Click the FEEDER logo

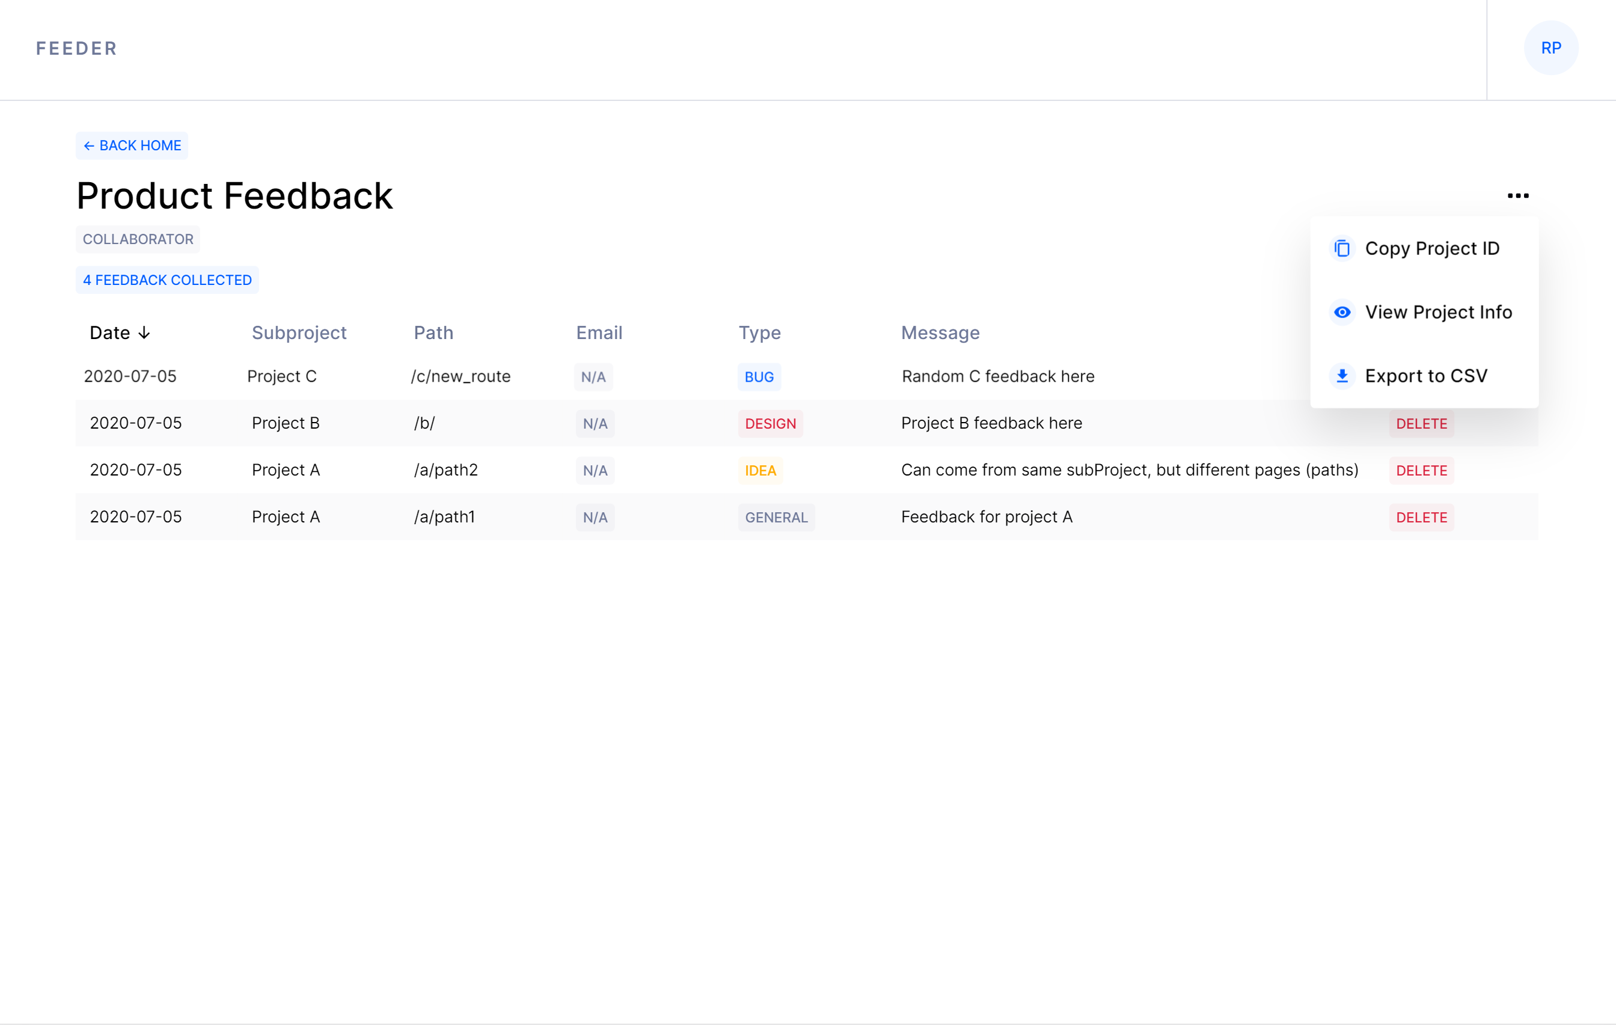[76, 48]
